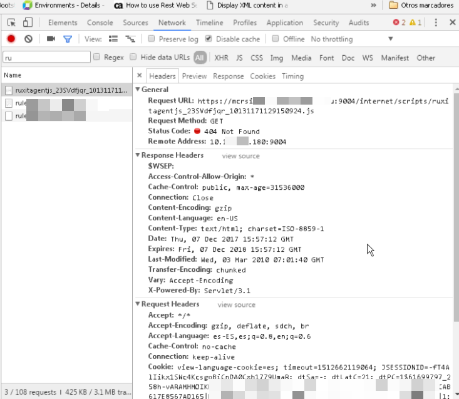Viewport: 459px width, 399px height.
Task: Switch to the Console tab
Action: click(100, 23)
